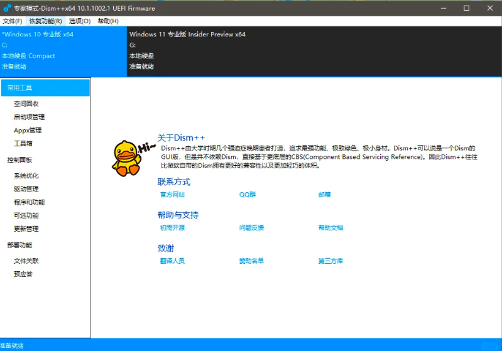Click the 本地硬盘 Compact label
The image size is (502, 351).
(x=28, y=56)
